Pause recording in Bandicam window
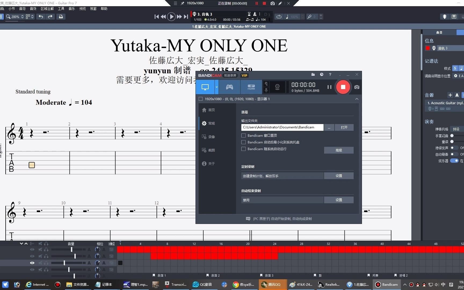Image resolution: width=464 pixels, height=290 pixels. point(329,87)
